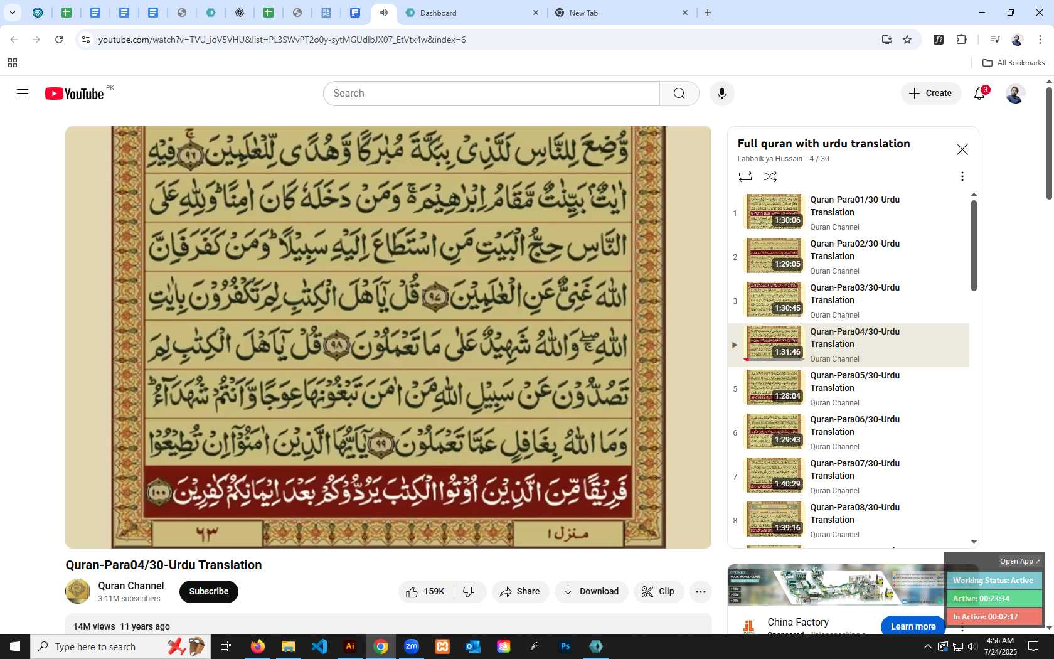Click the playlist scrollbar thumb
1054x659 pixels.
coord(974,245)
